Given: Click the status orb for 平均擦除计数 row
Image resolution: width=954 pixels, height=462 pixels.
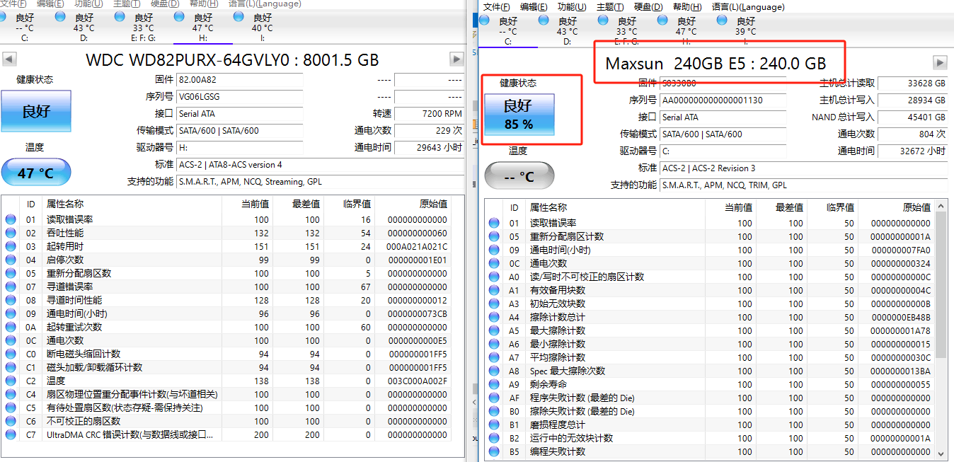Looking at the screenshot, I should [x=494, y=357].
